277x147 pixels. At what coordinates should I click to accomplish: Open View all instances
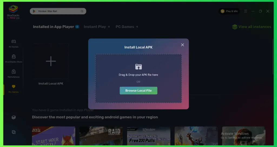pos(252,27)
